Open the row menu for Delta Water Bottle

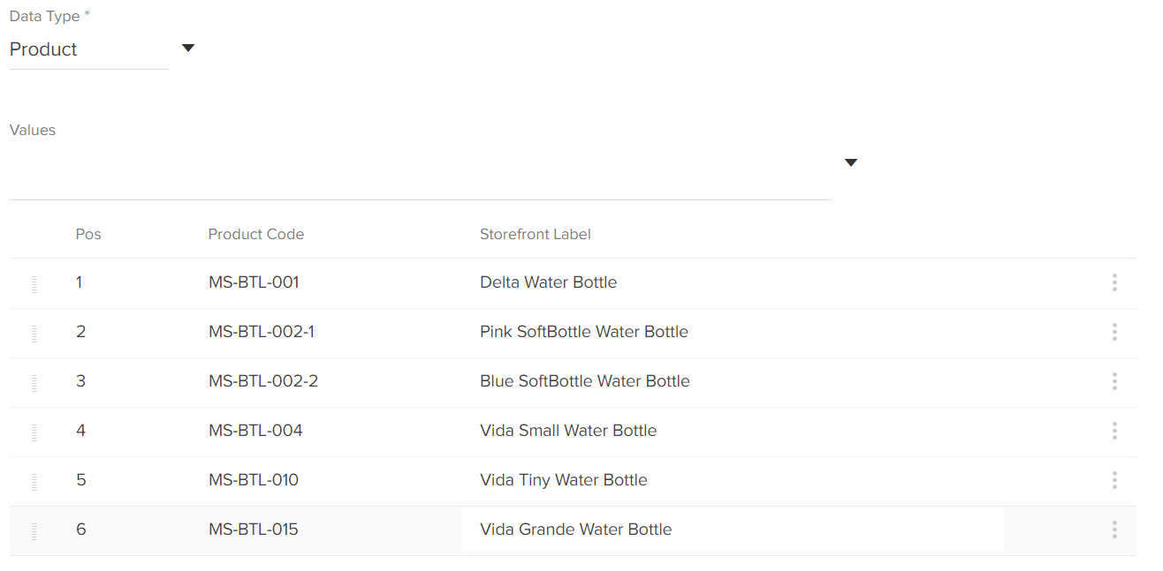(1114, 282)
